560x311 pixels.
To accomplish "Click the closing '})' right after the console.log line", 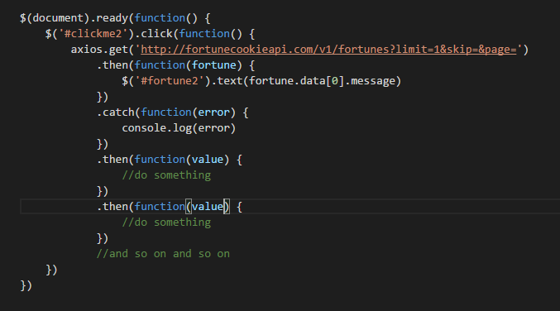I will click(x=103, y=144).
